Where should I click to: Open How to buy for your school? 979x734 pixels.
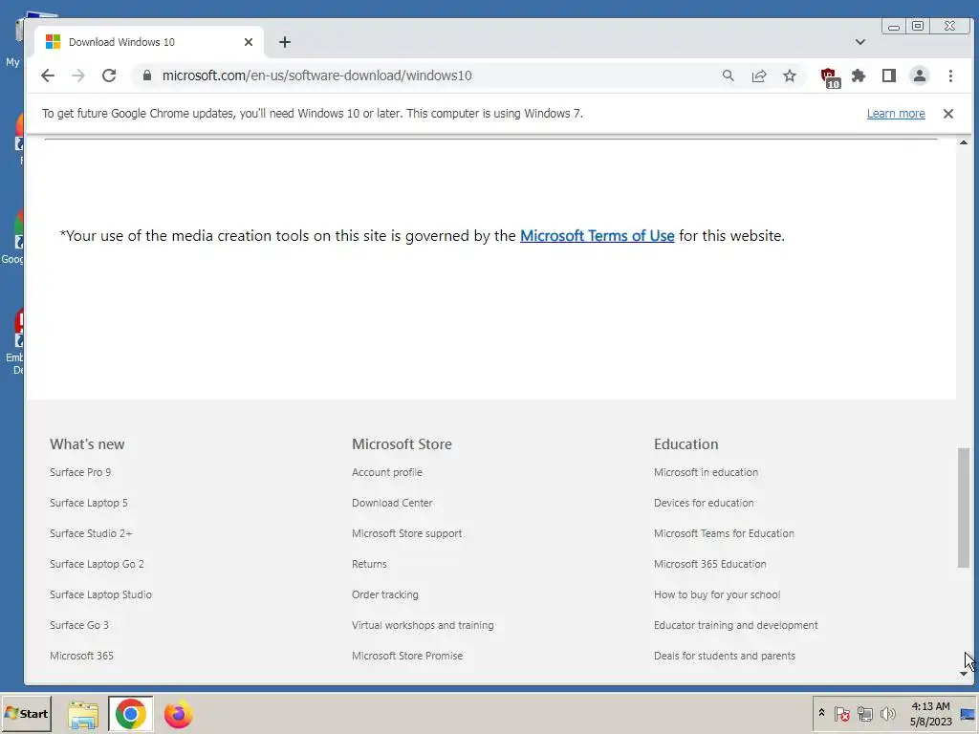[717, 594]
